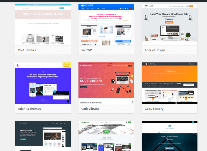Click the ViVA Themes title link

point(27,50)
